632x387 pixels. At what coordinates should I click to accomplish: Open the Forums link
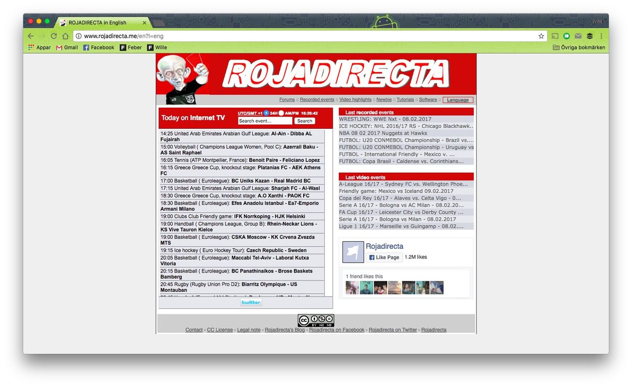coord(287,100)
